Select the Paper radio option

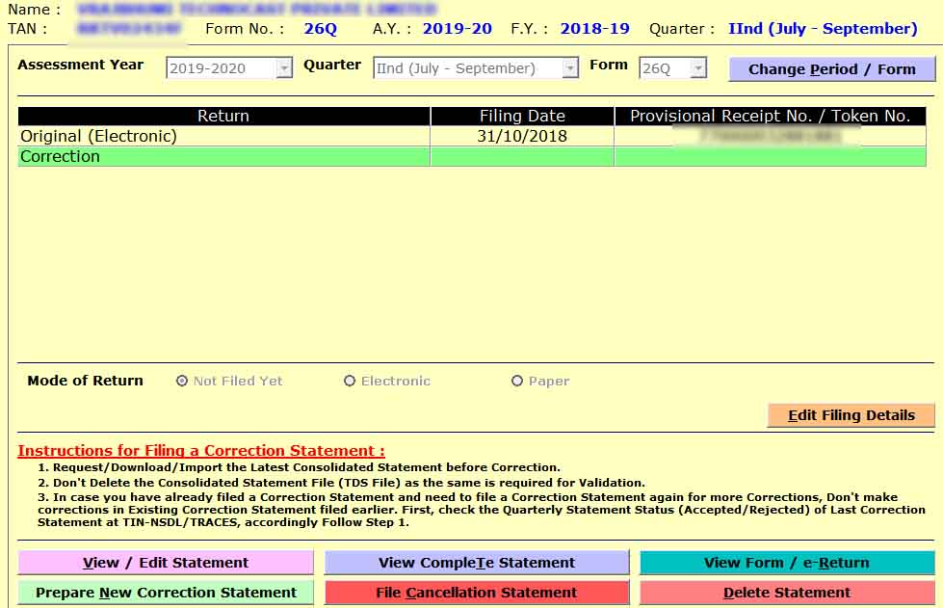[x=517, y=381]
